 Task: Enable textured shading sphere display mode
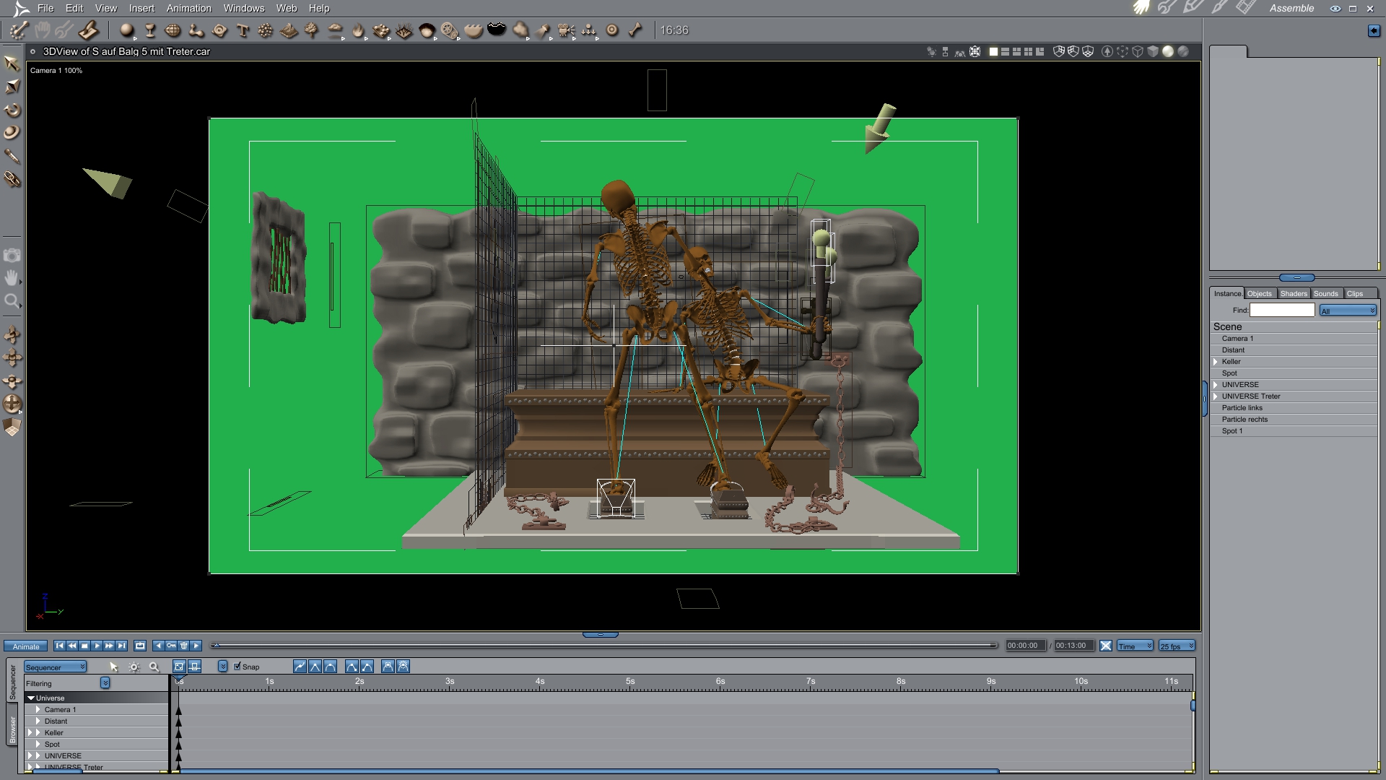1183,52
